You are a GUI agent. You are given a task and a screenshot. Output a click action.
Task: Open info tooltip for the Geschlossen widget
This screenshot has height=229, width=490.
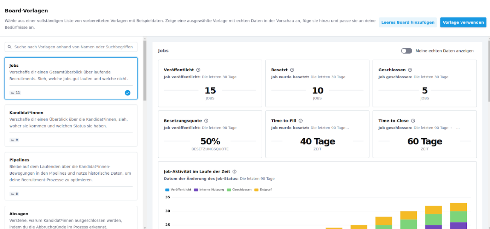410,70
